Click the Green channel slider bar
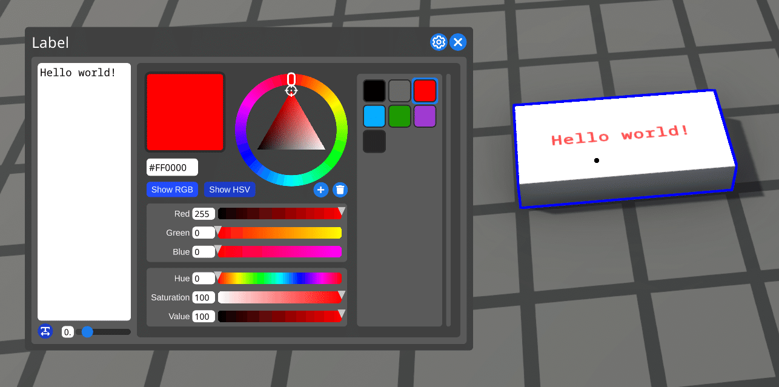The height and width of the screenshot is (387, 779). (x=280, y=233)
